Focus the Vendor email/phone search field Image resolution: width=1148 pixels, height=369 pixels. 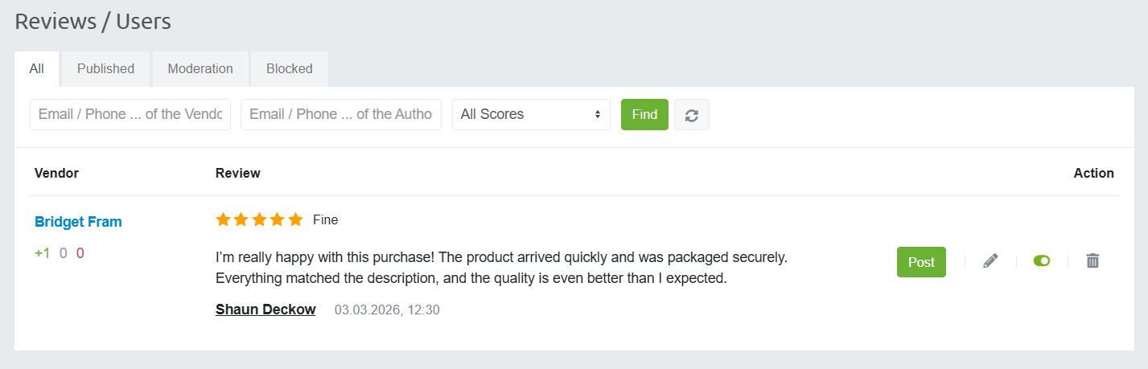[130, 114]
